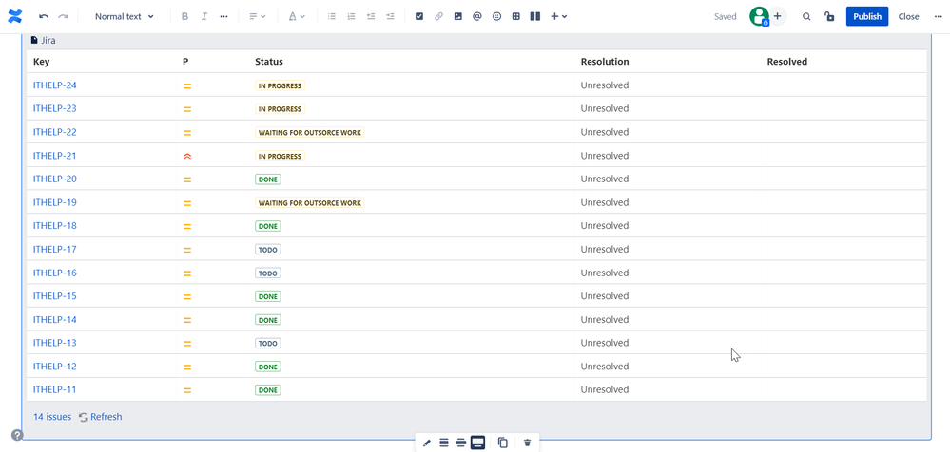Edit the Jira macro with pencil icon
950x452 pixels.
pos(427,443)
